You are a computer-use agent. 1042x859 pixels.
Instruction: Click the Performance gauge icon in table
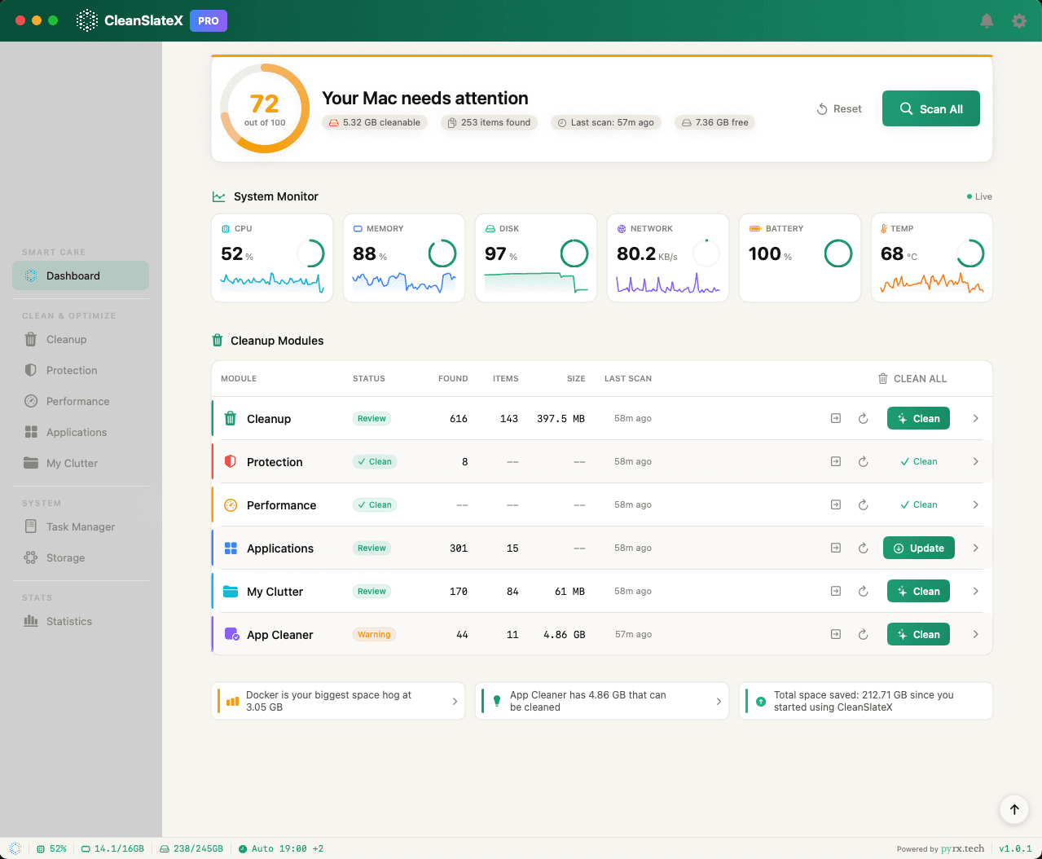pyautogui.click(x=231, y=504)
